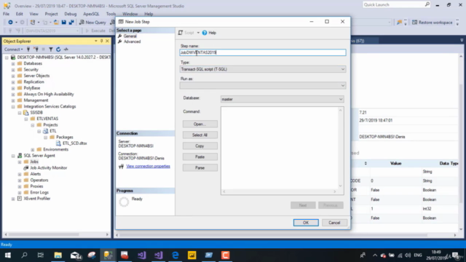The height and width of the screenshot is (262, 466).
Task: Select the General page
Action: [130, 36]
